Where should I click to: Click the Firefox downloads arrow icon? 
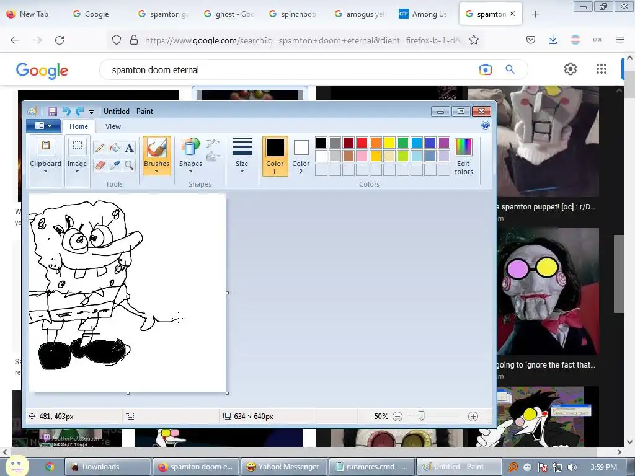pyautogui.click(x=553, y=40)
